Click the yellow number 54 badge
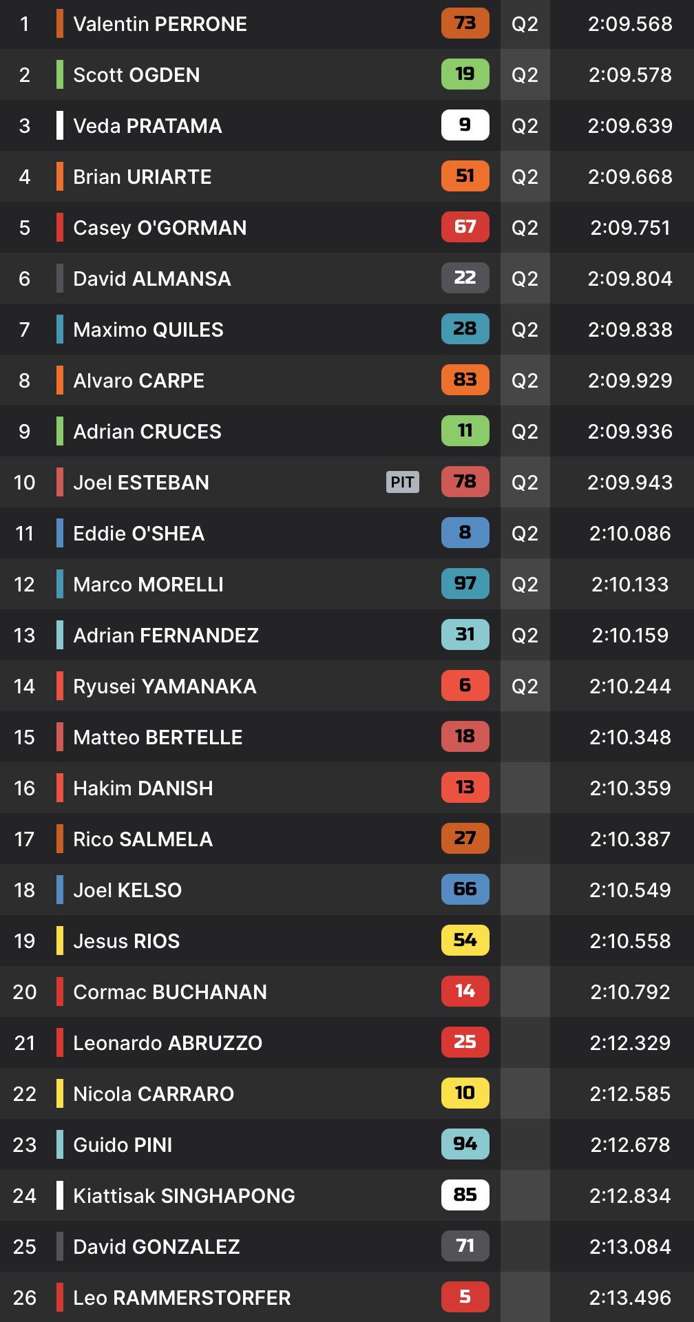Image resolution: width=694 pixels, height=1322 pixels. [465, 941]
